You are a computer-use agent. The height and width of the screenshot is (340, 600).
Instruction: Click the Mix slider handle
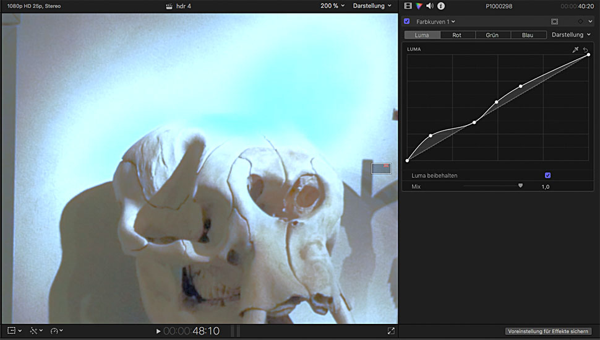coord(520,186)
